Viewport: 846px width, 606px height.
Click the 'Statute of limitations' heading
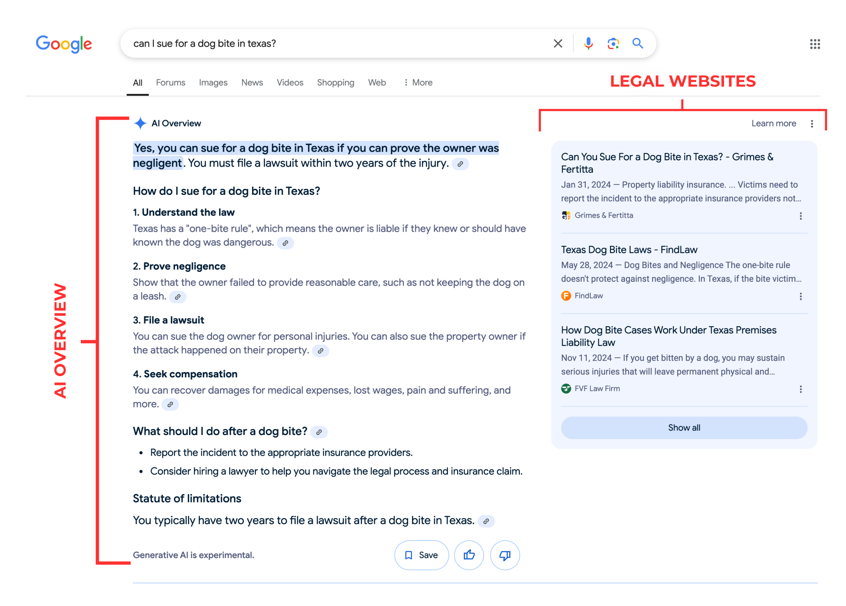[187, 498]
